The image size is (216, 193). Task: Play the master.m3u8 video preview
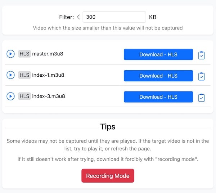[10, 54]
